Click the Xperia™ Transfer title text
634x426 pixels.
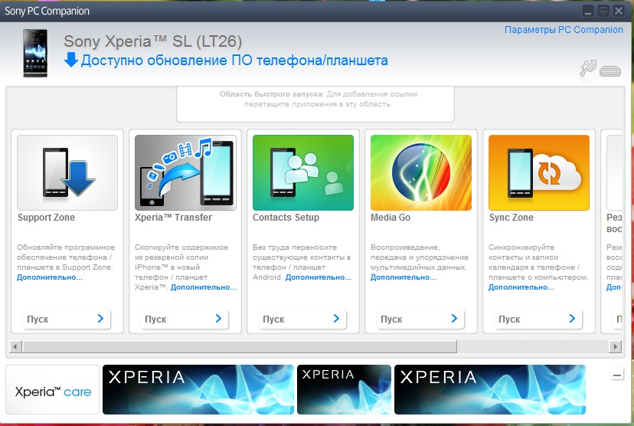[174, 218]
